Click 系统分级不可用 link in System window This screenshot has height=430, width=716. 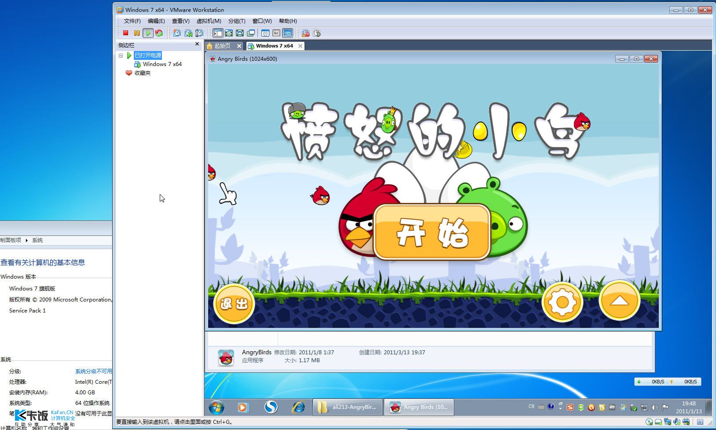tap(93, 371)
